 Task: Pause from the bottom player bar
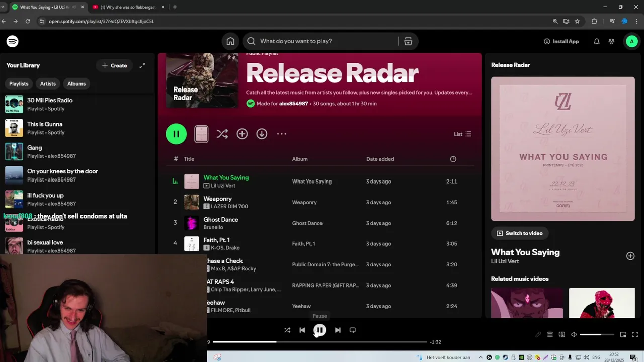319,330
